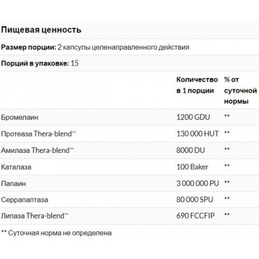
Task: Click the Количество в 1 порции column header
Action: 197,85
